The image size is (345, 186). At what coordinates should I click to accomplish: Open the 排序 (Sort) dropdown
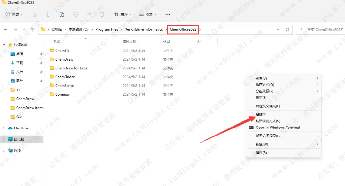[123, 14]
